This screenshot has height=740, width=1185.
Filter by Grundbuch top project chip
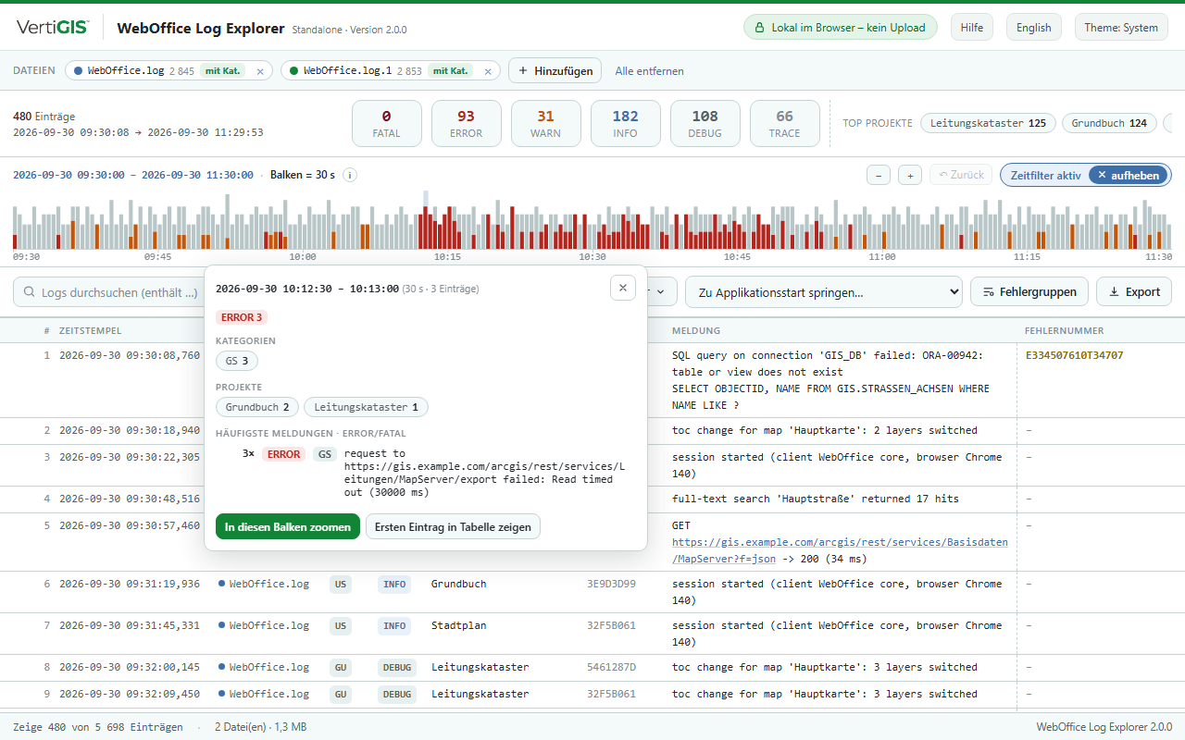point(1108,123)
